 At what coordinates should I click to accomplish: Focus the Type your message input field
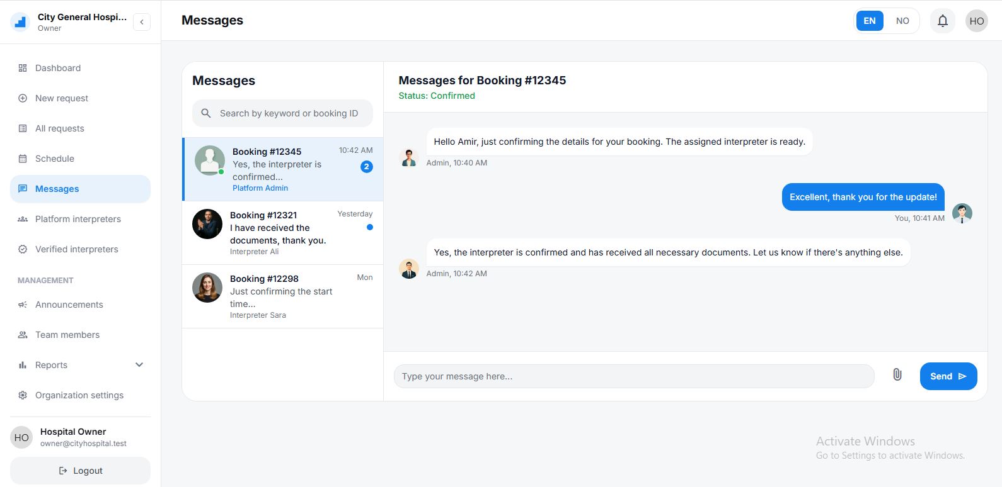(633, 376)
